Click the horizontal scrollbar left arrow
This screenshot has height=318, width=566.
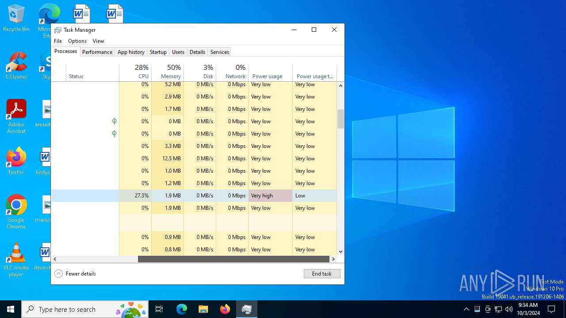click(55, 259)
